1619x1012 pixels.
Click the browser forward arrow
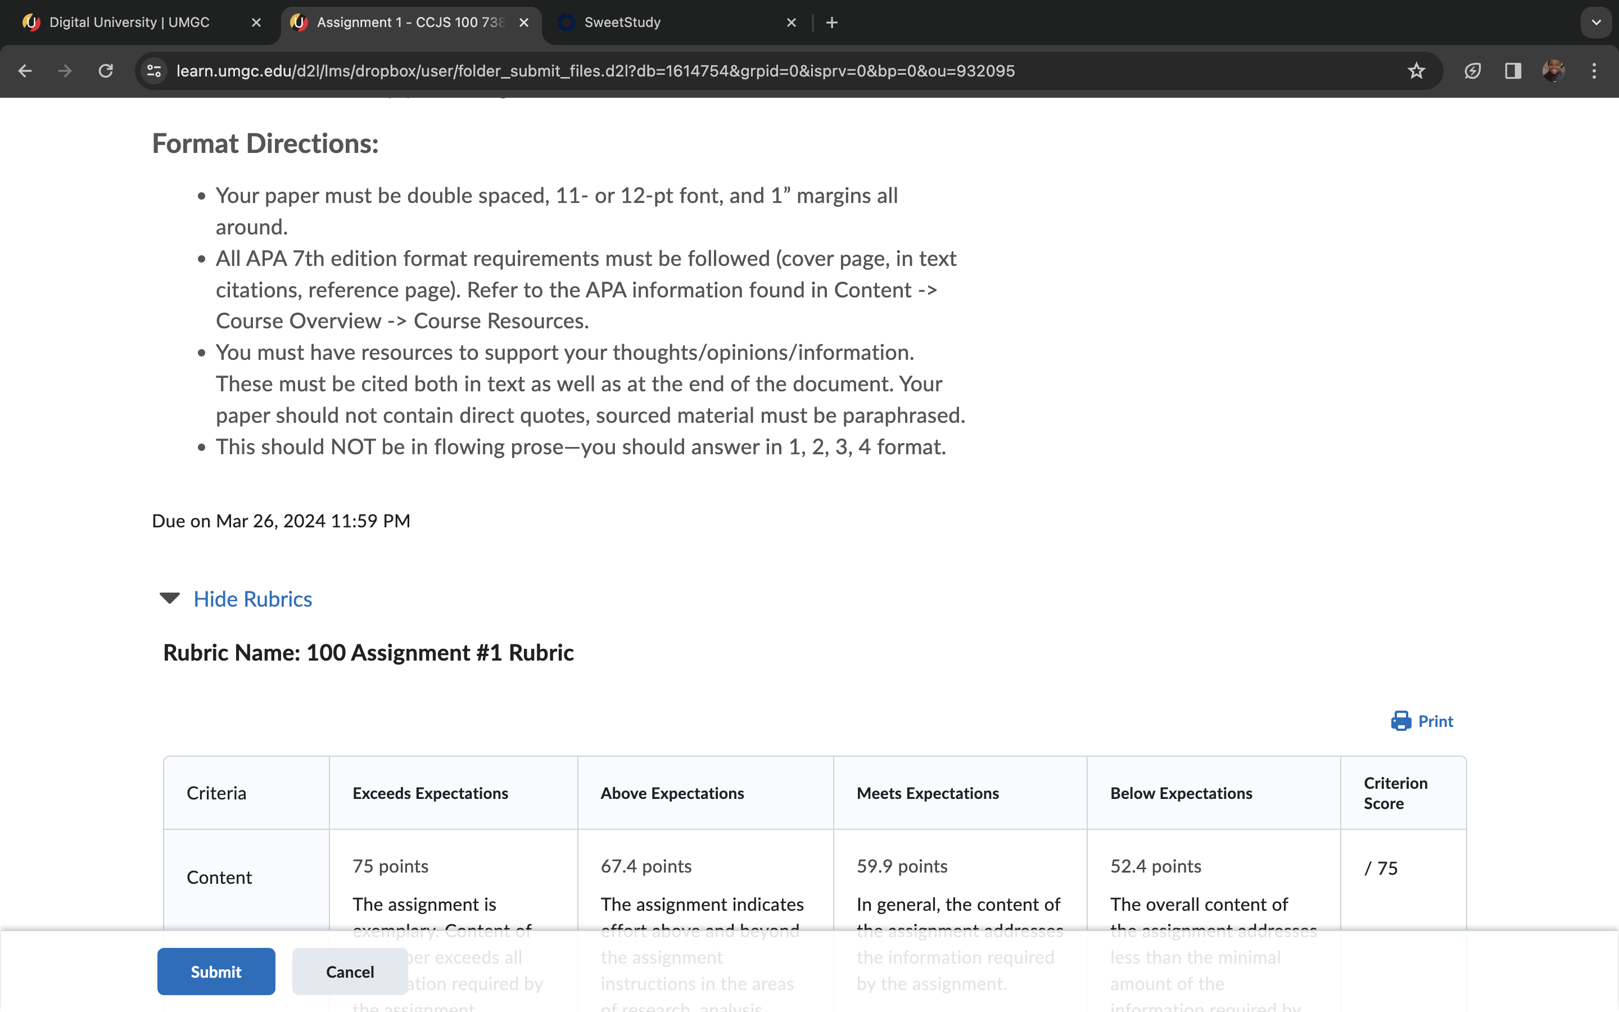pyautogui.click(x=65, y=71)
